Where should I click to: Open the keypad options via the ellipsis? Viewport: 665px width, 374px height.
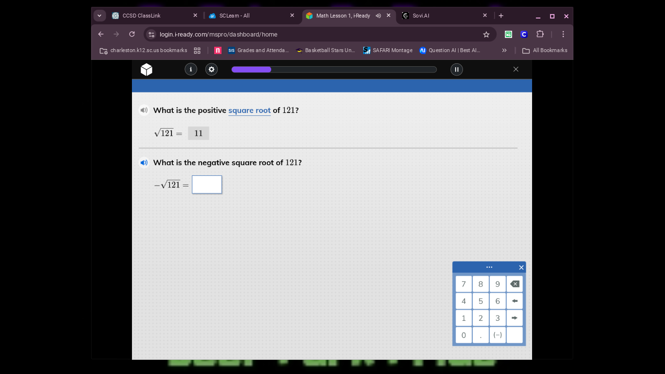click(x=489, y=267)
